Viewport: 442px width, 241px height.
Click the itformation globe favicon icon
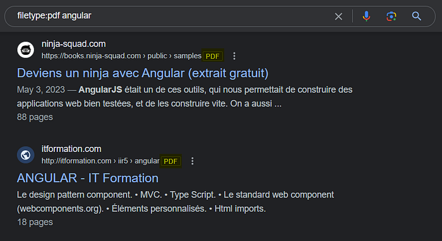click(26, 155)
